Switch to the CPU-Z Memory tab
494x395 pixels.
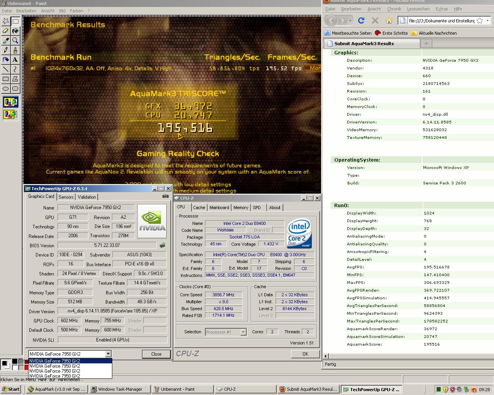241,208
